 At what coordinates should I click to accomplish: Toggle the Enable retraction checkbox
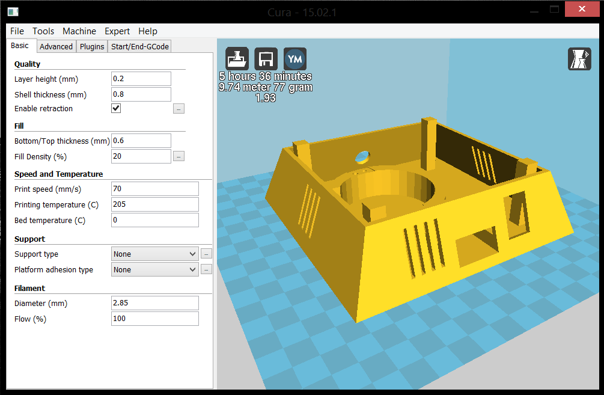(116, 108)
